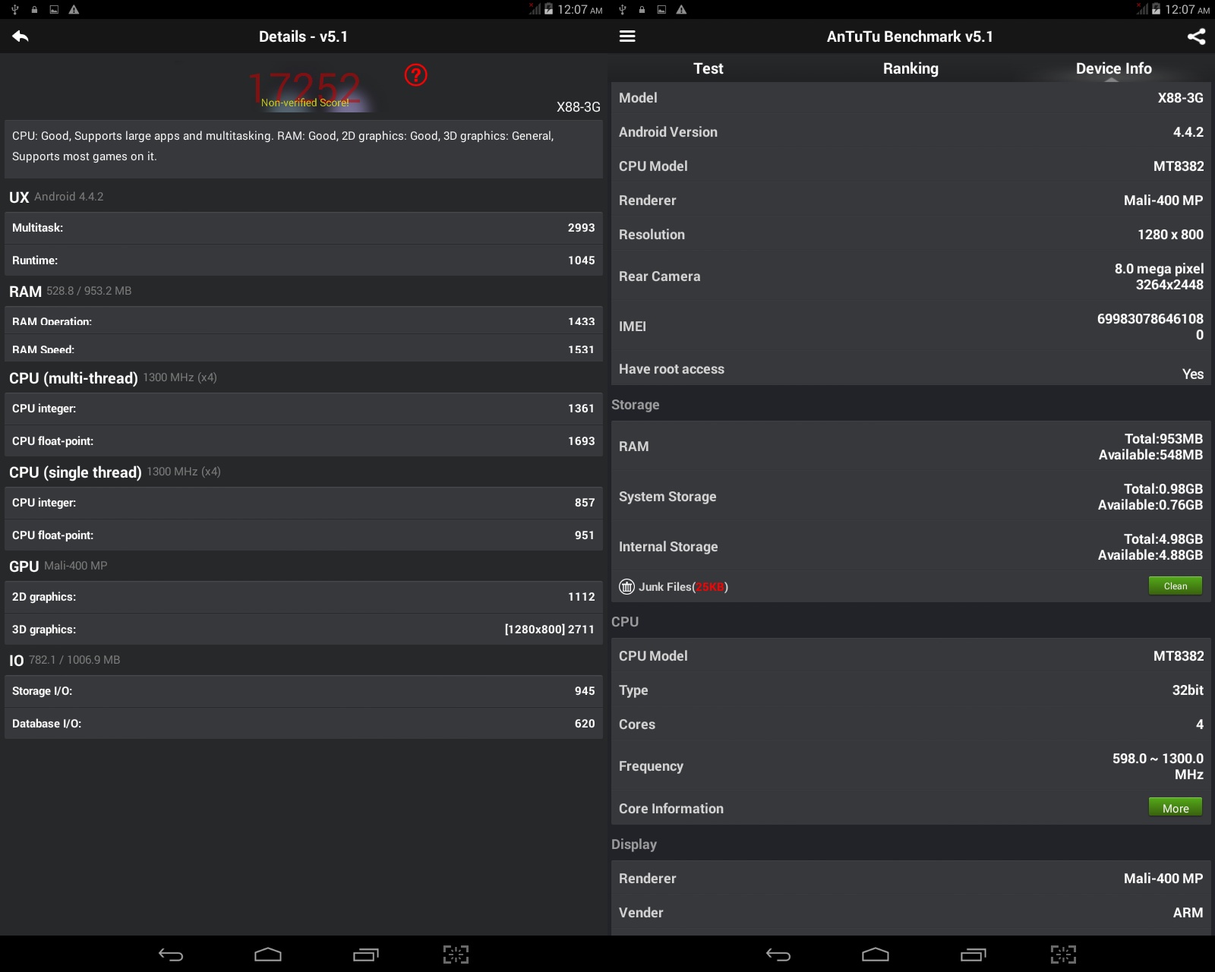The width and height of the screenshot is (1215, 972).
Task: Select the Multitask score row
Action: [x=304, y=228]
